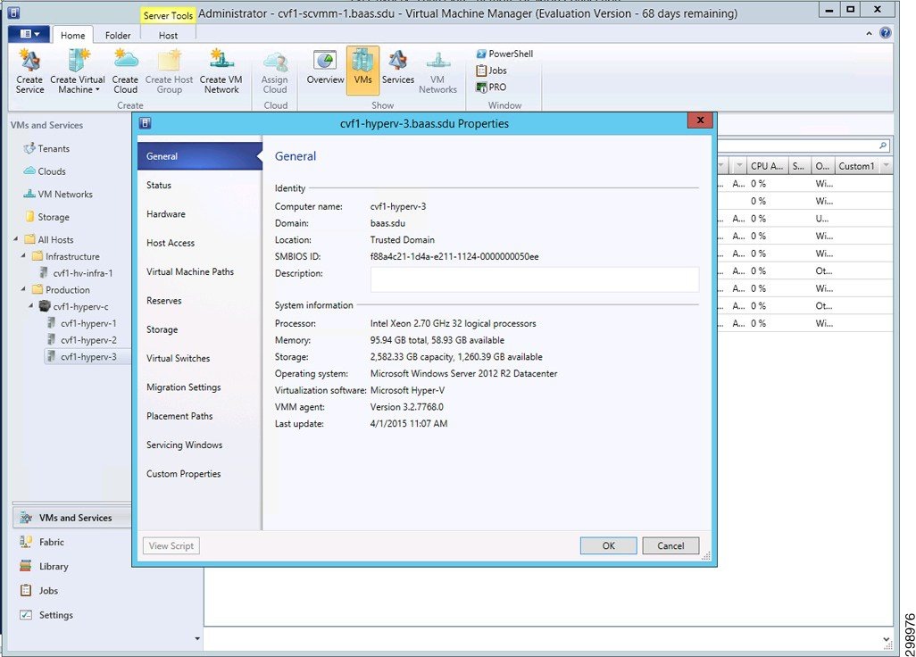Select host cvf1-hv-infra-1
The image size is (916, 657).
point(76,273)
